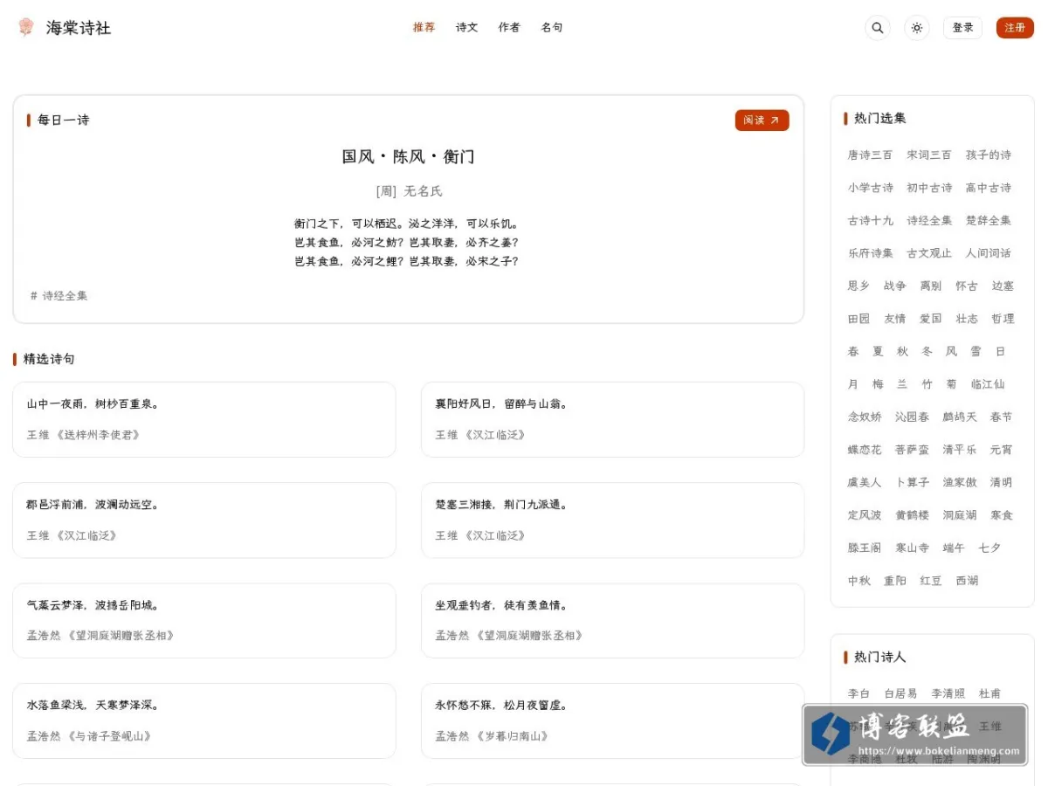This screenshot has height=786, width=1048.
Task: Select the 作者 nav tab
Action: coord(509,27)
